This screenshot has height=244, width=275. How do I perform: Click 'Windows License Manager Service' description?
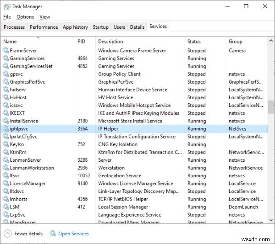pyautogui.click(x=136, y=184)
